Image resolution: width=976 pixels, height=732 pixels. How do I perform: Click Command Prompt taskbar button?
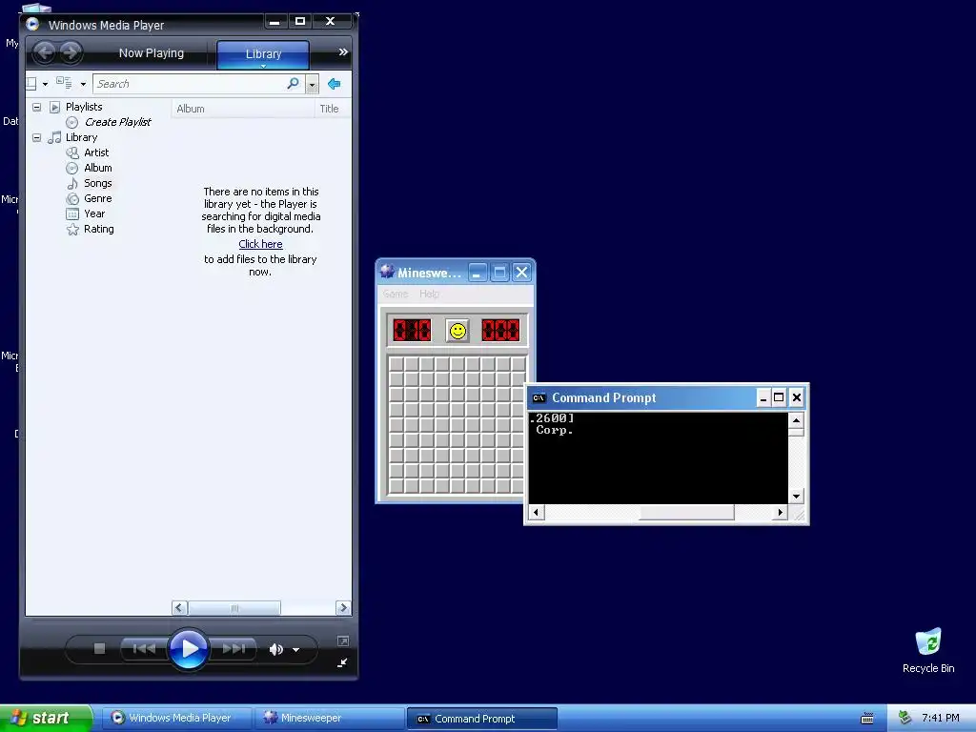point(481,719)
